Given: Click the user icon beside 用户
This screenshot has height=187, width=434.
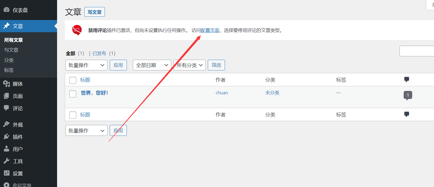Looking at the screenshot, I should point(6,149).
